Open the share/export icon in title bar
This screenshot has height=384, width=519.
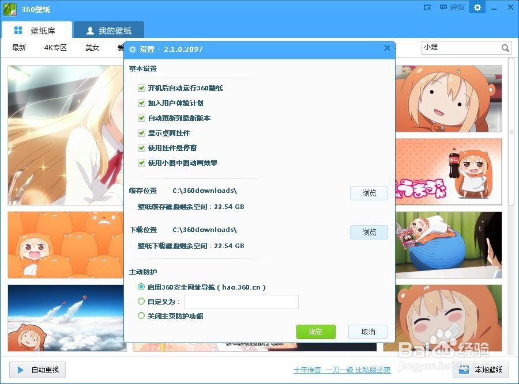[x=427, y=7]
